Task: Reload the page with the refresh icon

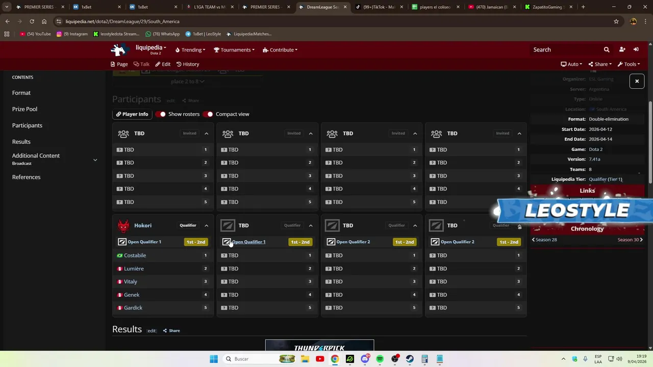Action: point(32,21)
